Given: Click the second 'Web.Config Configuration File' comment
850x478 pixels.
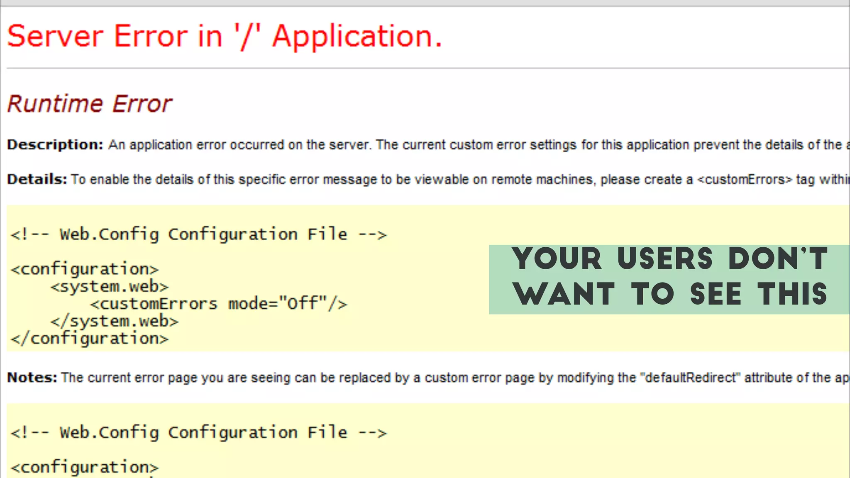Looking at the screenshot, I should click(x=198, y=433).
